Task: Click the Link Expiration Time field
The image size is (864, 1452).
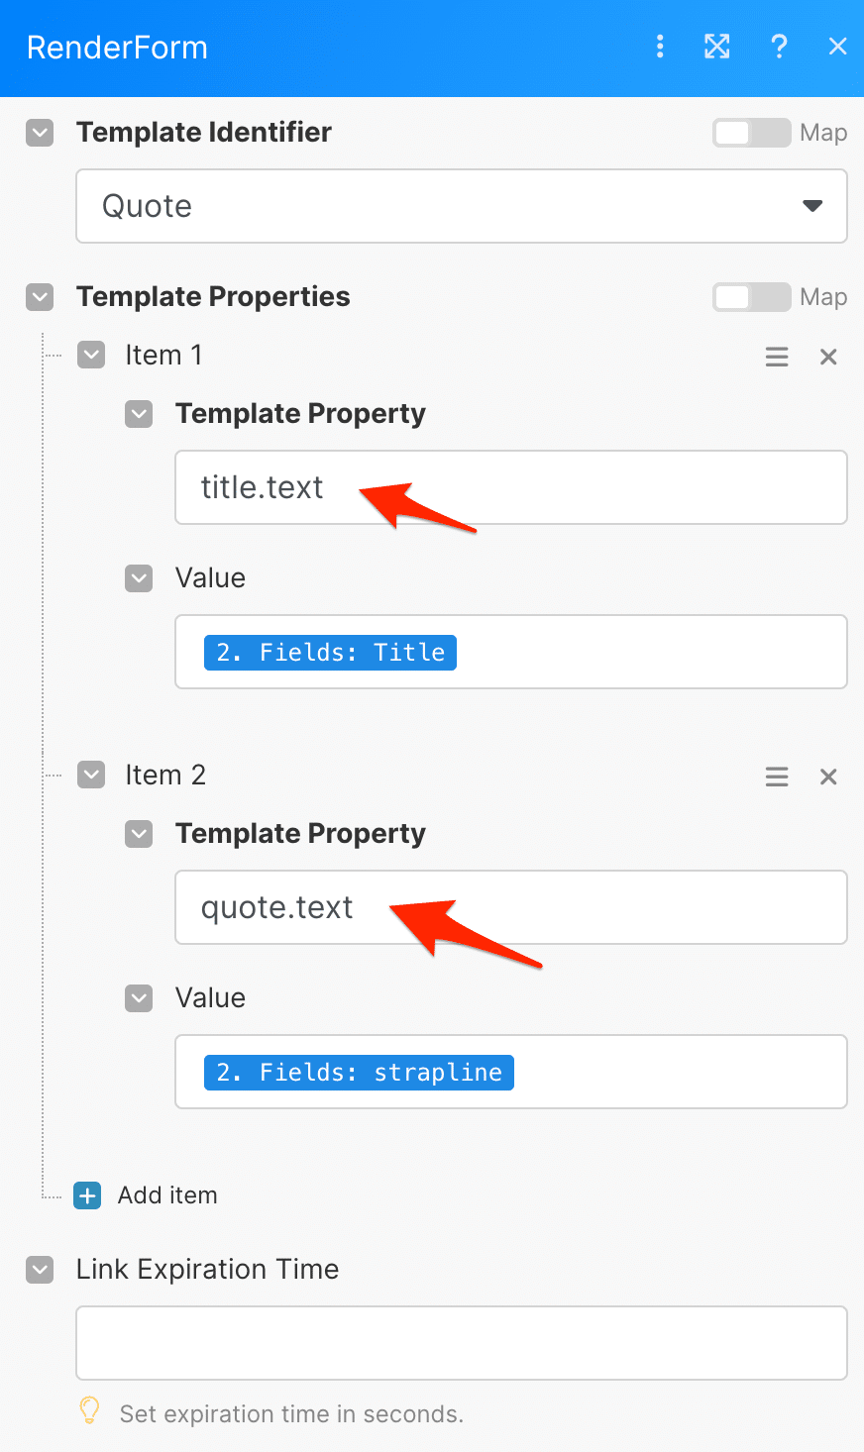Action: pos(461,1343)
